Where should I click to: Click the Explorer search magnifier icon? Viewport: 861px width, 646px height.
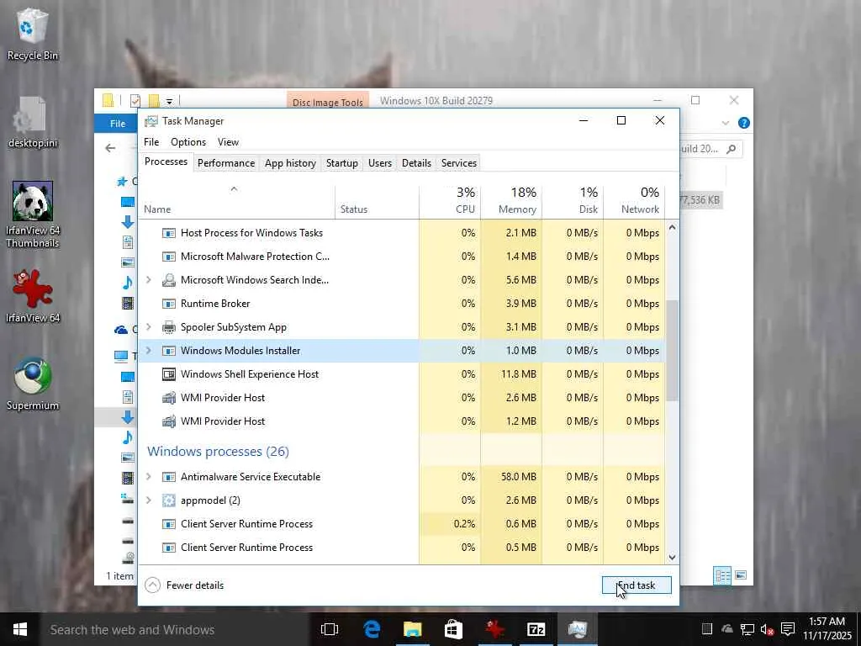[731, 149]
